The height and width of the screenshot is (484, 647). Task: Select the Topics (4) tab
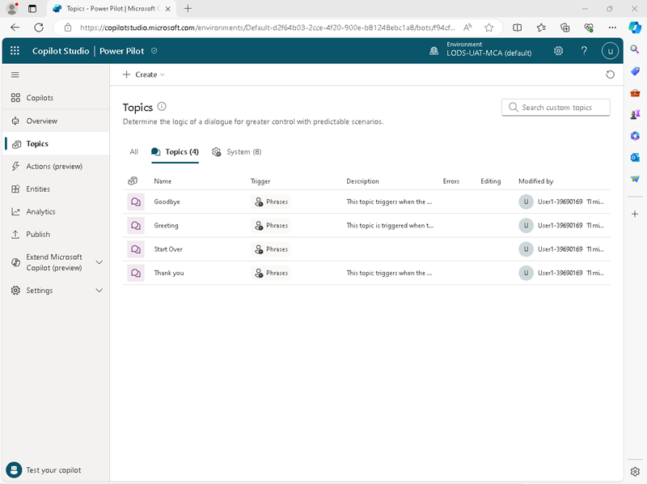175,152
